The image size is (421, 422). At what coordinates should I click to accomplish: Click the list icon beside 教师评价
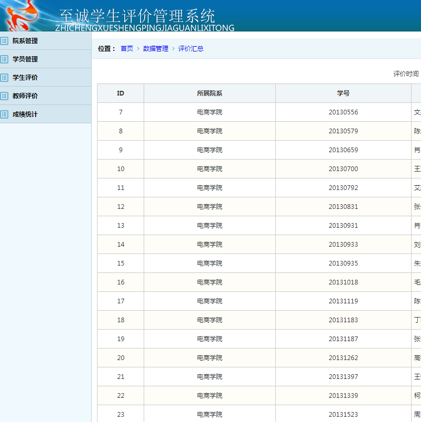click(4, 96)
